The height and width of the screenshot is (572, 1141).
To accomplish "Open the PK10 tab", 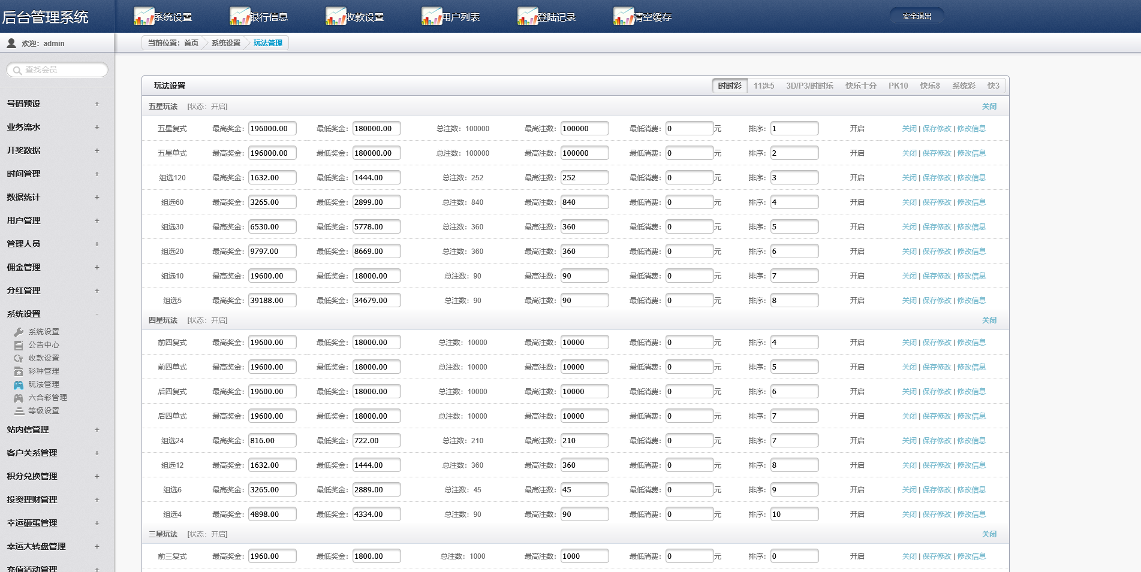I will (898, 86).
